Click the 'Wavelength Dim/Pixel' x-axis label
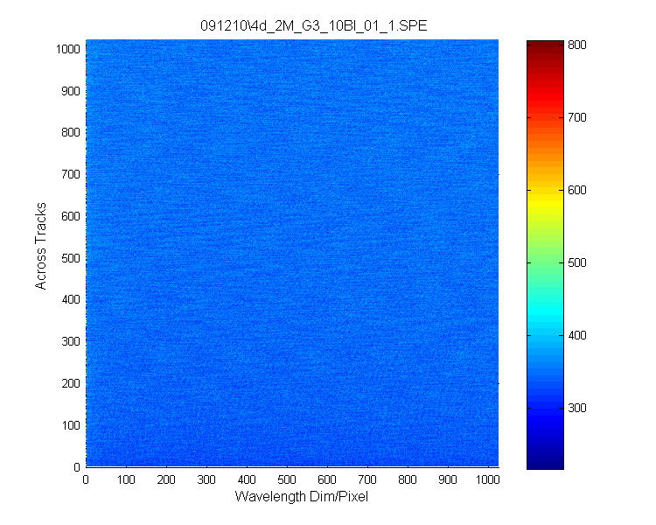The image size is (656, 525). (x=301, y=496)
